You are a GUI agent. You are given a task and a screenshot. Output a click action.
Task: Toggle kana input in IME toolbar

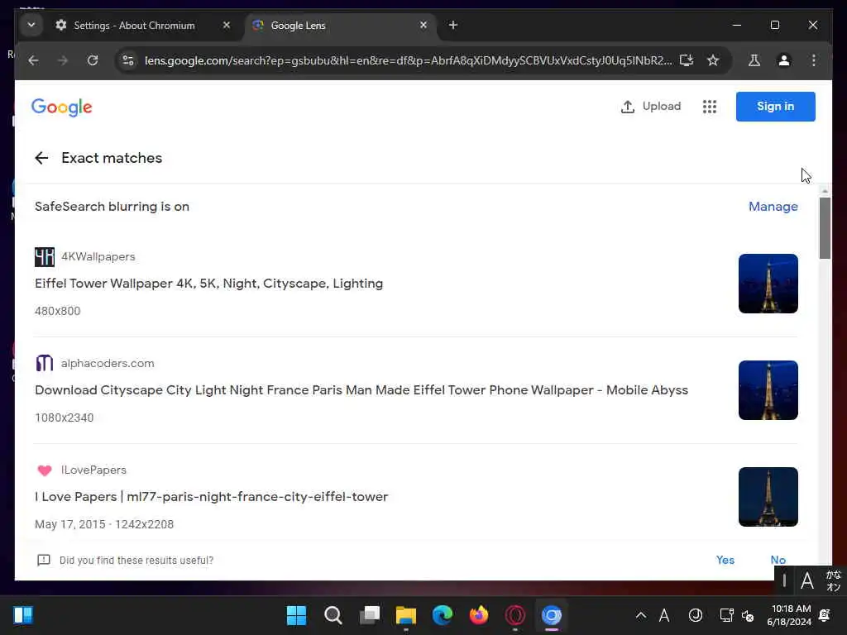[x=834, y=581]
